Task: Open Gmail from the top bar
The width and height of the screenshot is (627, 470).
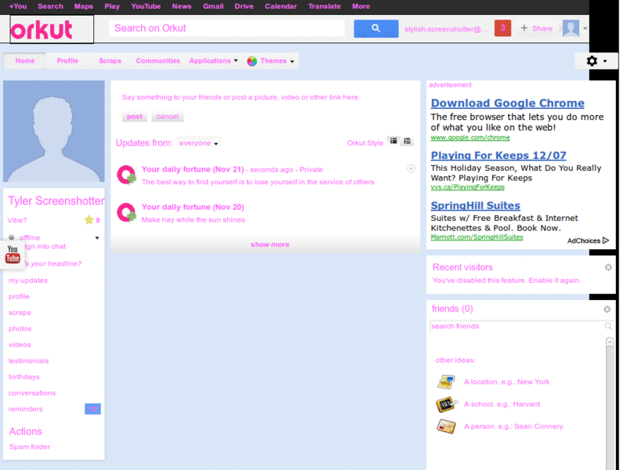Action: pyautogui.click(x=213, y=6)
